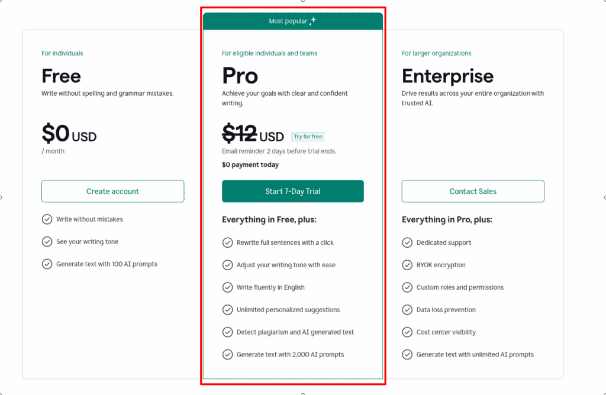
Task: Click the Try for free badge
Action: pos(307,136)
